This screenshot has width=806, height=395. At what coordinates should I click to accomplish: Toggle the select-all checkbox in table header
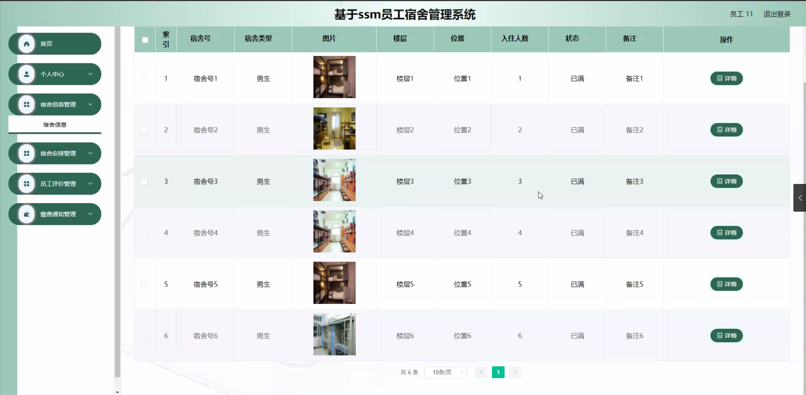coord(145,40)
